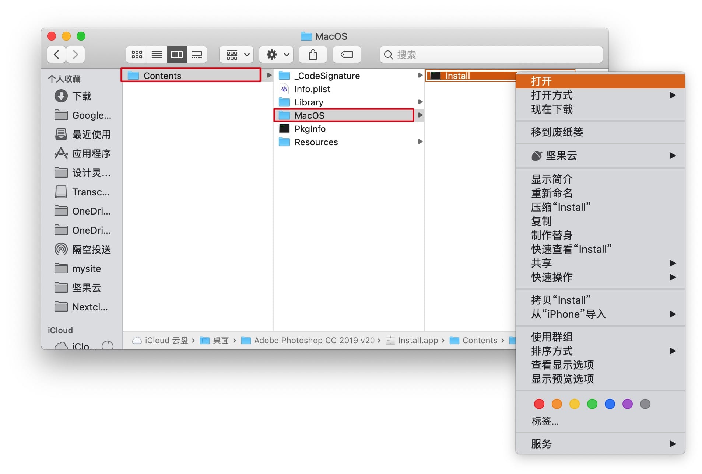Choose 打开 in the context menu

(541, 81)
